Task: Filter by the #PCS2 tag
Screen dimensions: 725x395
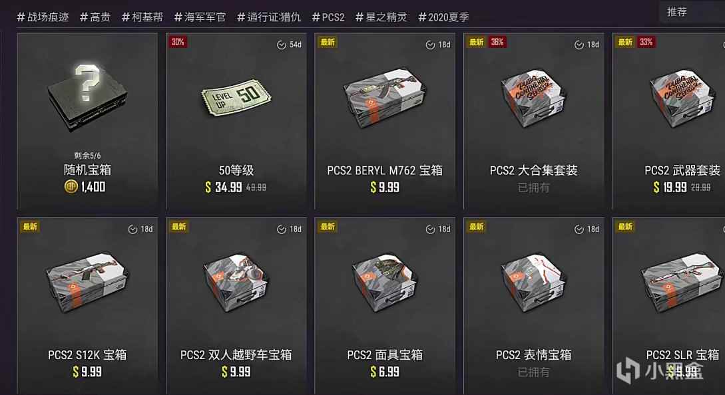Action: (328, 17)
